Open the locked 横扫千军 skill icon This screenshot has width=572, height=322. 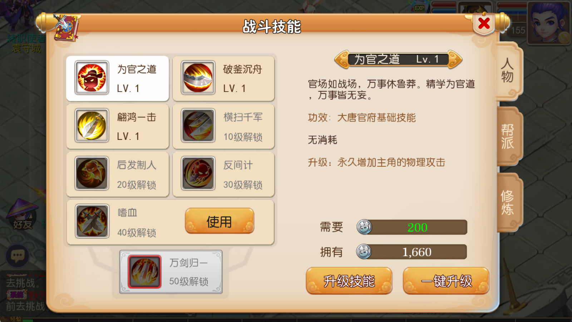pos(198,126)
